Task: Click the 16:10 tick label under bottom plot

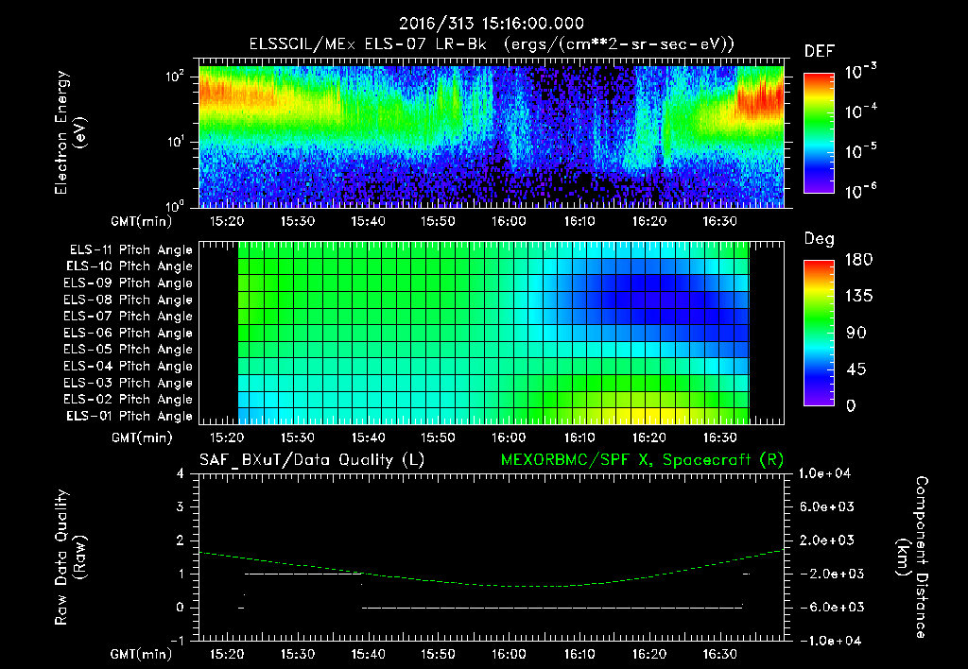Action: (579, 654)
